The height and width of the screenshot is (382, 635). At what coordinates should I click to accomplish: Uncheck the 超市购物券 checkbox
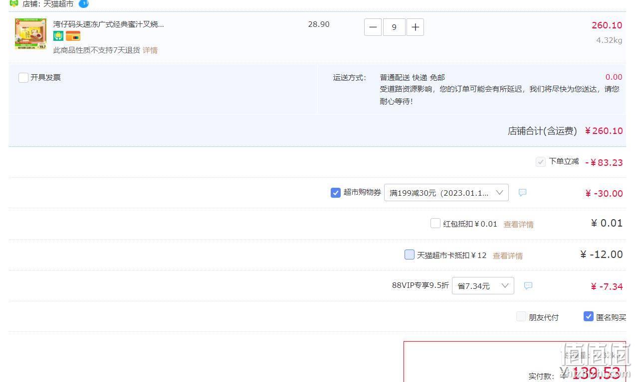[x=336, y=193]
